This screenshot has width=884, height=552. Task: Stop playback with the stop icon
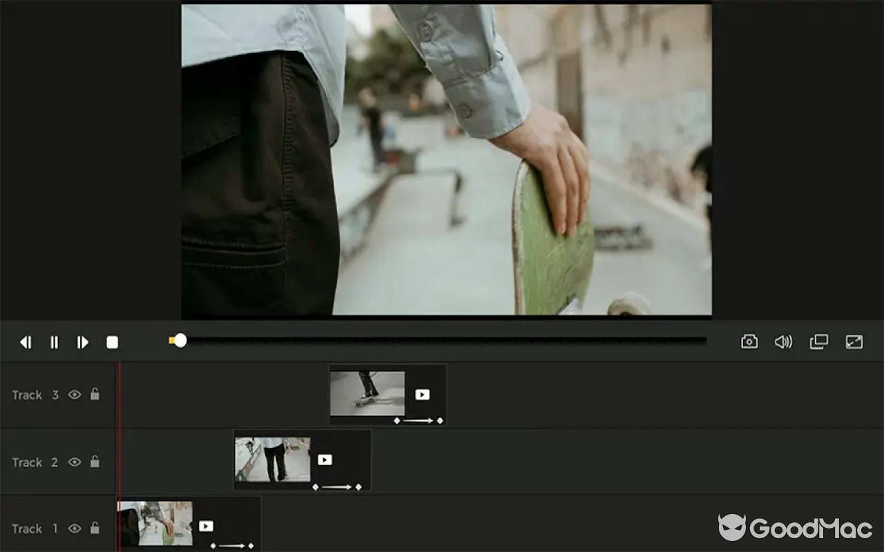point(112,342)
